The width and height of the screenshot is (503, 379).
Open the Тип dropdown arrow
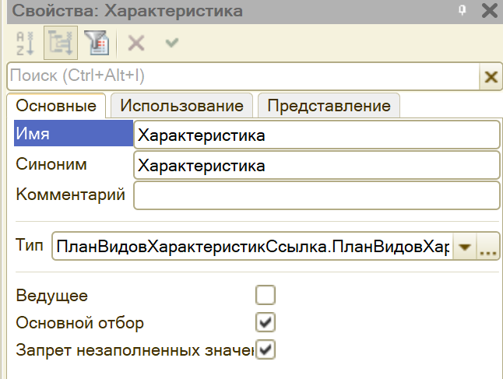click(465, 247)
